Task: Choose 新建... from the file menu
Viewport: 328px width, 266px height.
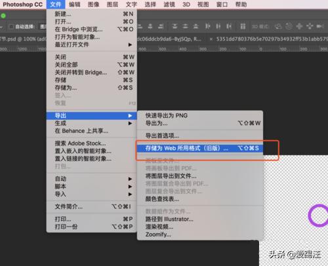Action: click(92, 14)
